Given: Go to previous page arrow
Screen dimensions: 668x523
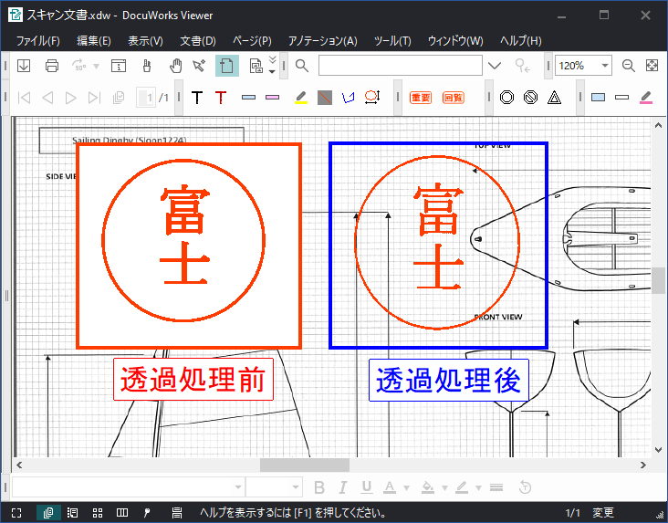Looking at the screenshot, I should (x=47, y=98).
